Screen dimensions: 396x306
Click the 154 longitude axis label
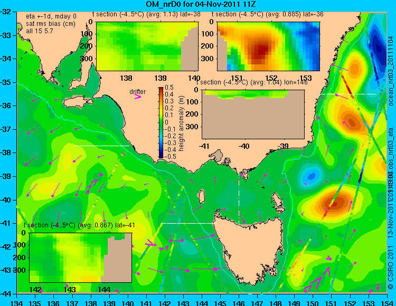point(386,303)
